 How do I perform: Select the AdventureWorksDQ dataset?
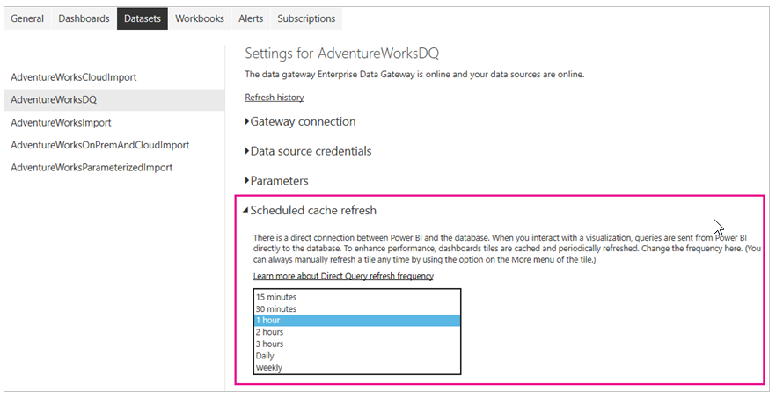click(x=114, y=100)
